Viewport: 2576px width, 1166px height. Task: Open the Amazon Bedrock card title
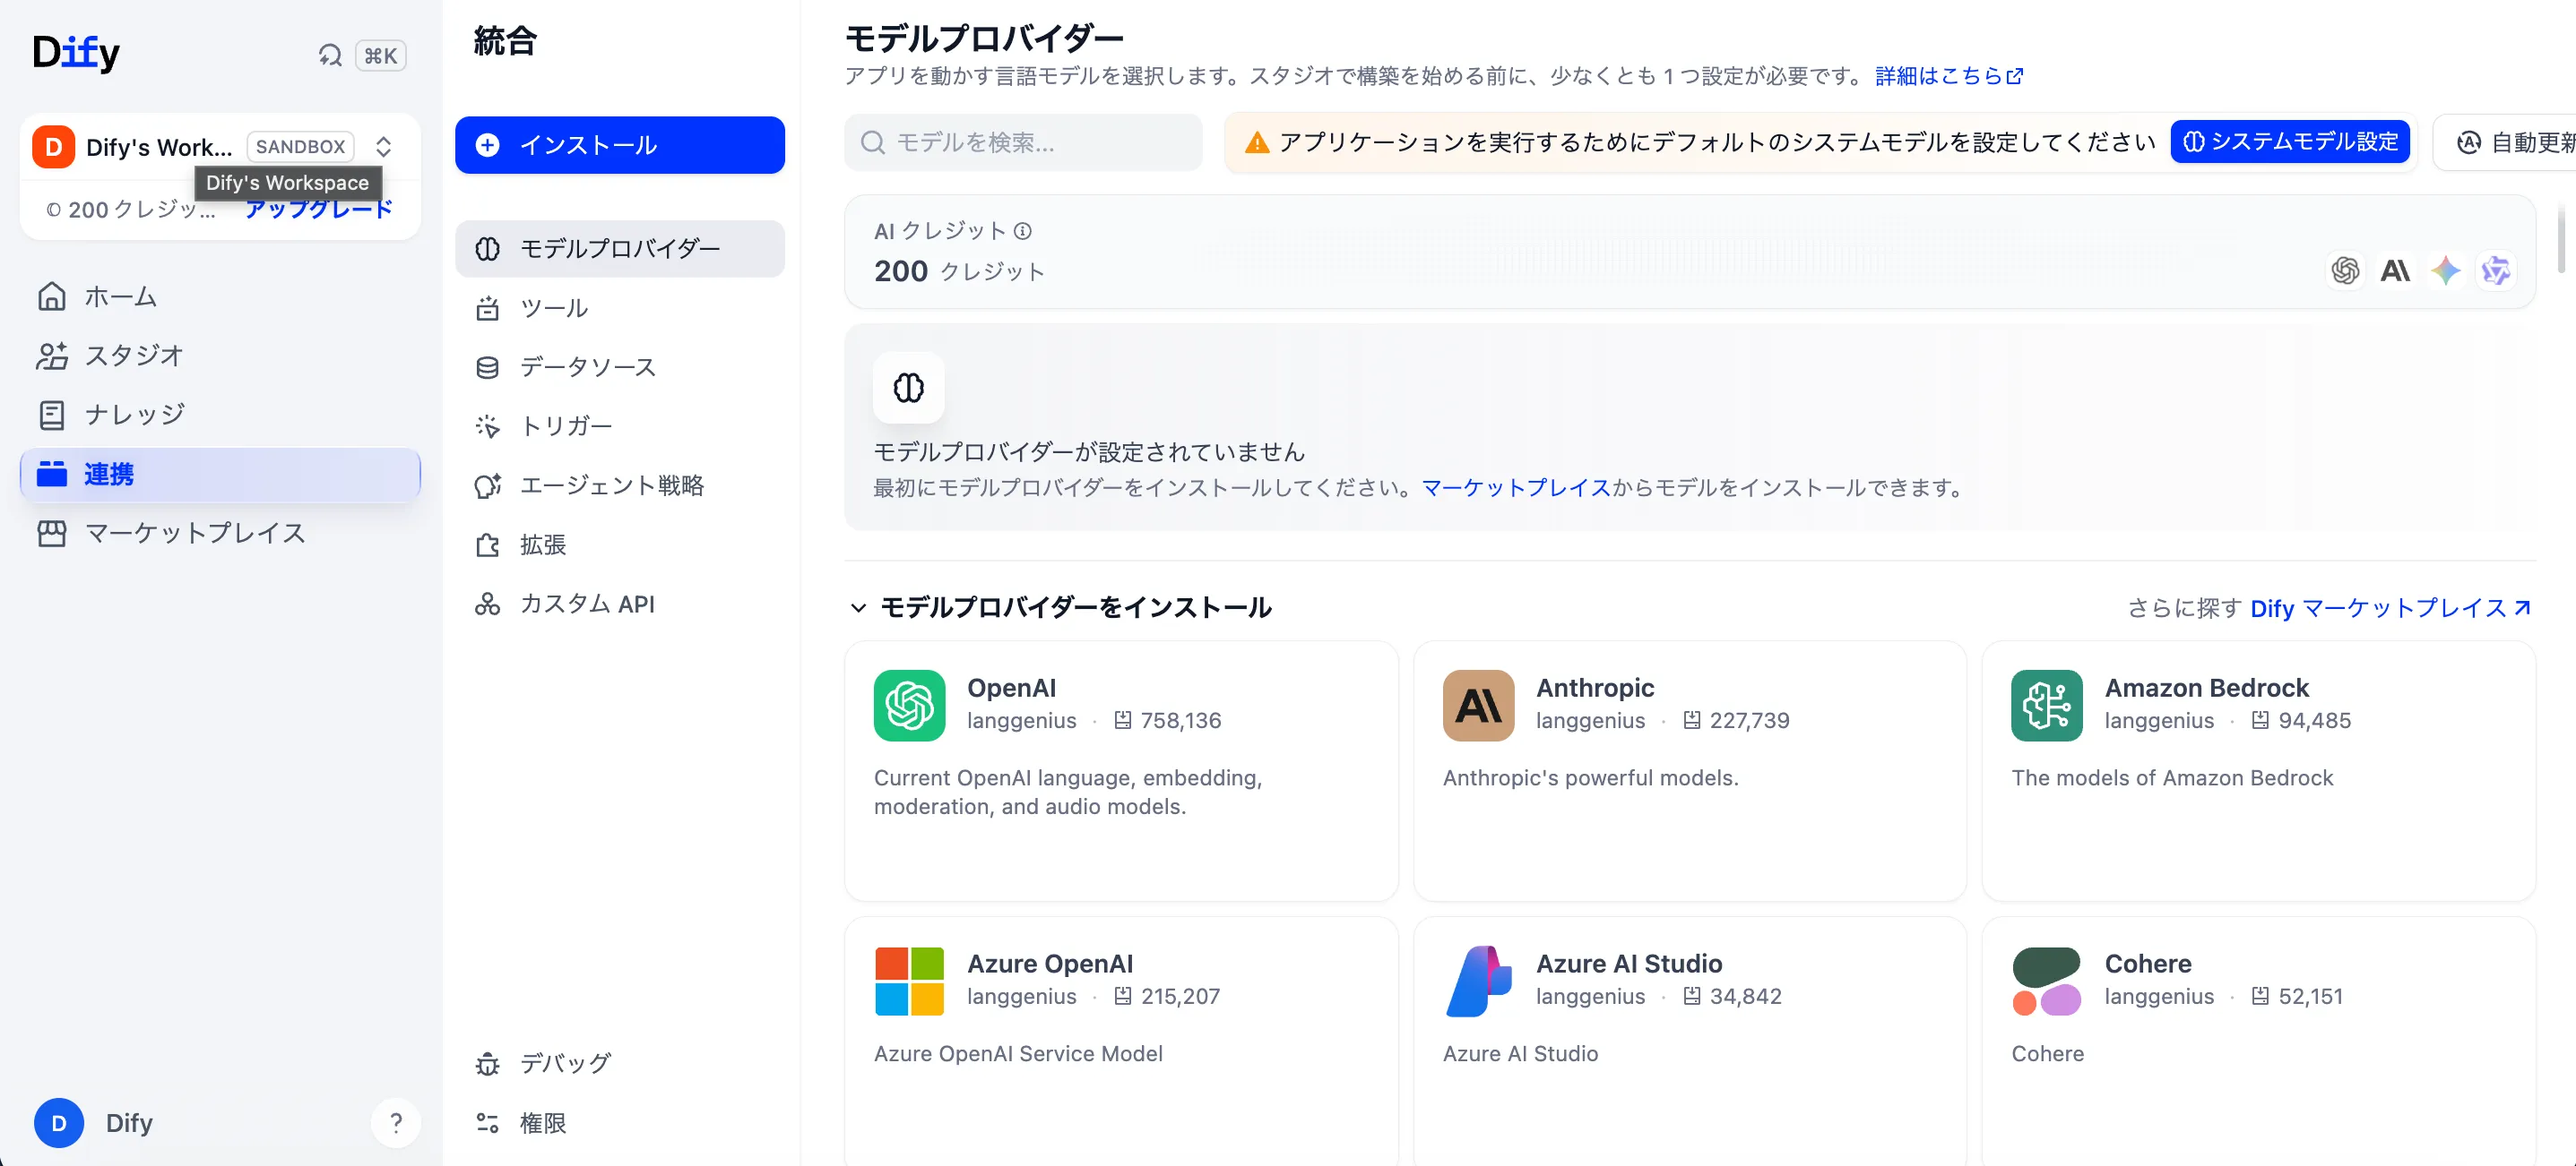click(x=2207, y=688)
